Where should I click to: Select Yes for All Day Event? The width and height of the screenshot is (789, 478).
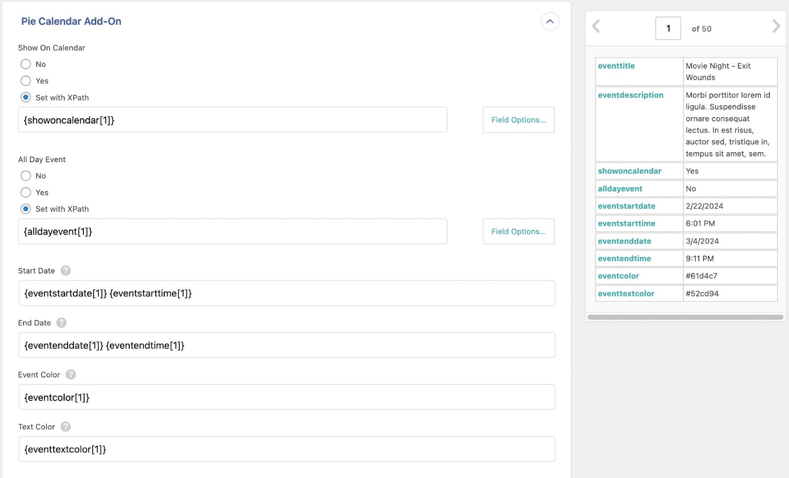pos(26,193)
